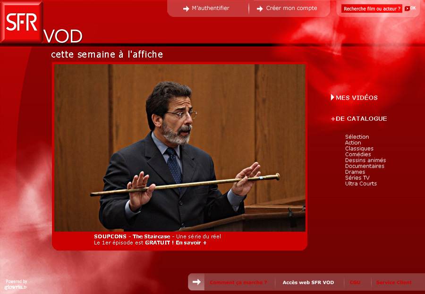Open the M'authentifier login link
The image size is (425, 294).
tap(211, 8)
